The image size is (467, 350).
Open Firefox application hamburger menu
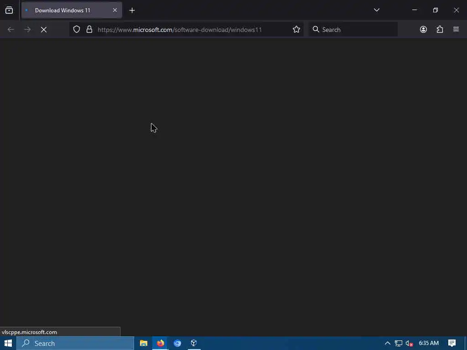coord(456,29)
